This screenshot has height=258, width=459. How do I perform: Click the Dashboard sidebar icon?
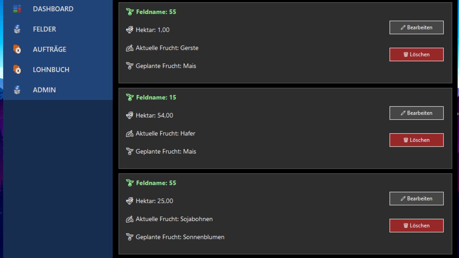[x=17, y=9]
